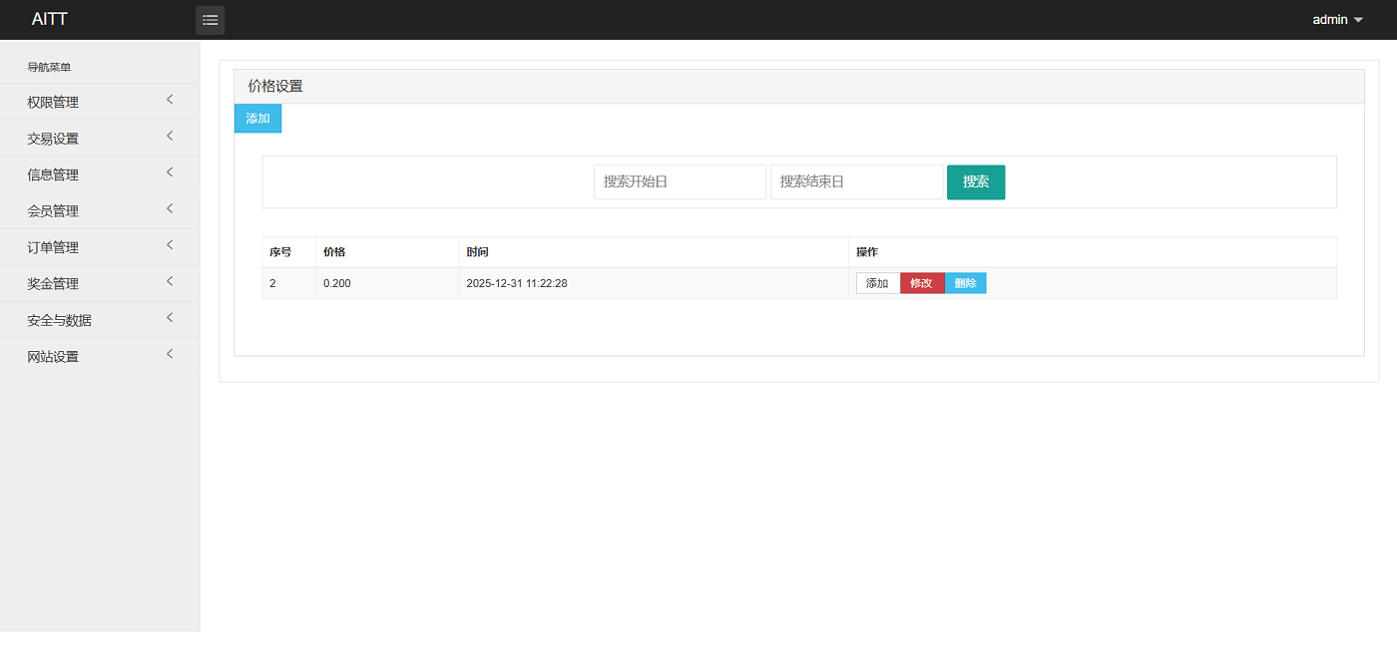Click the hamburger menu toggle icon

[211, 20]
